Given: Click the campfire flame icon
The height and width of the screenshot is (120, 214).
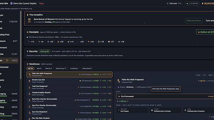Looking at the screenshot, I should coord(27,15).
